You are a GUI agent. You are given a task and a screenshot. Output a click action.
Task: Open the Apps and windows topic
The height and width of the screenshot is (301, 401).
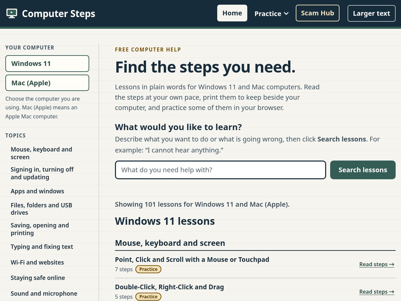coord(37,191)
